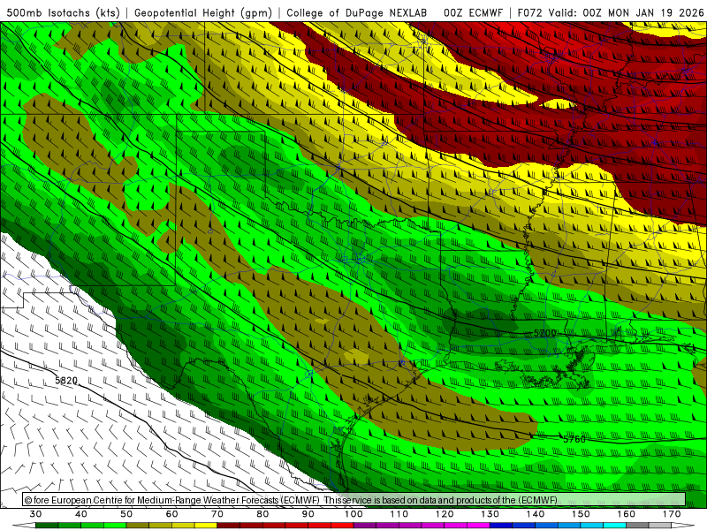Image resolution: width=707 pixels, height=530 pixels.
Task: Click the dark green swatch below 30
Action: pyautogui.click(x=47, y=526)
